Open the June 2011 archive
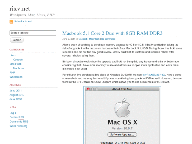Image resolution: width=192 pixels, height=144 pixels. pyautogui.click(x=16, y=91)
